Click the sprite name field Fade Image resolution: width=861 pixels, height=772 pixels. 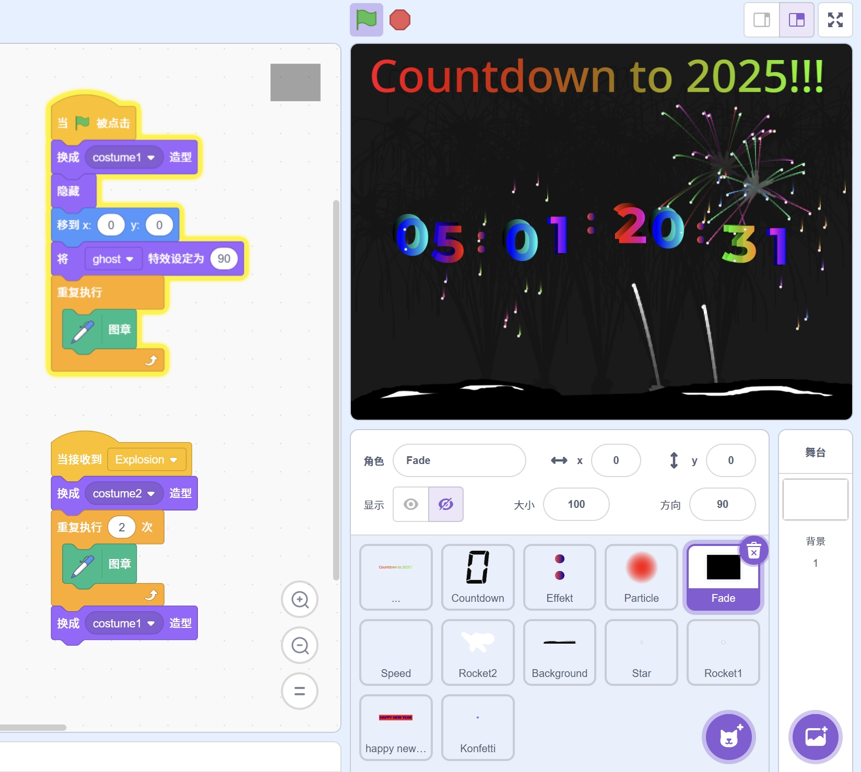click(x=459, y=460)
